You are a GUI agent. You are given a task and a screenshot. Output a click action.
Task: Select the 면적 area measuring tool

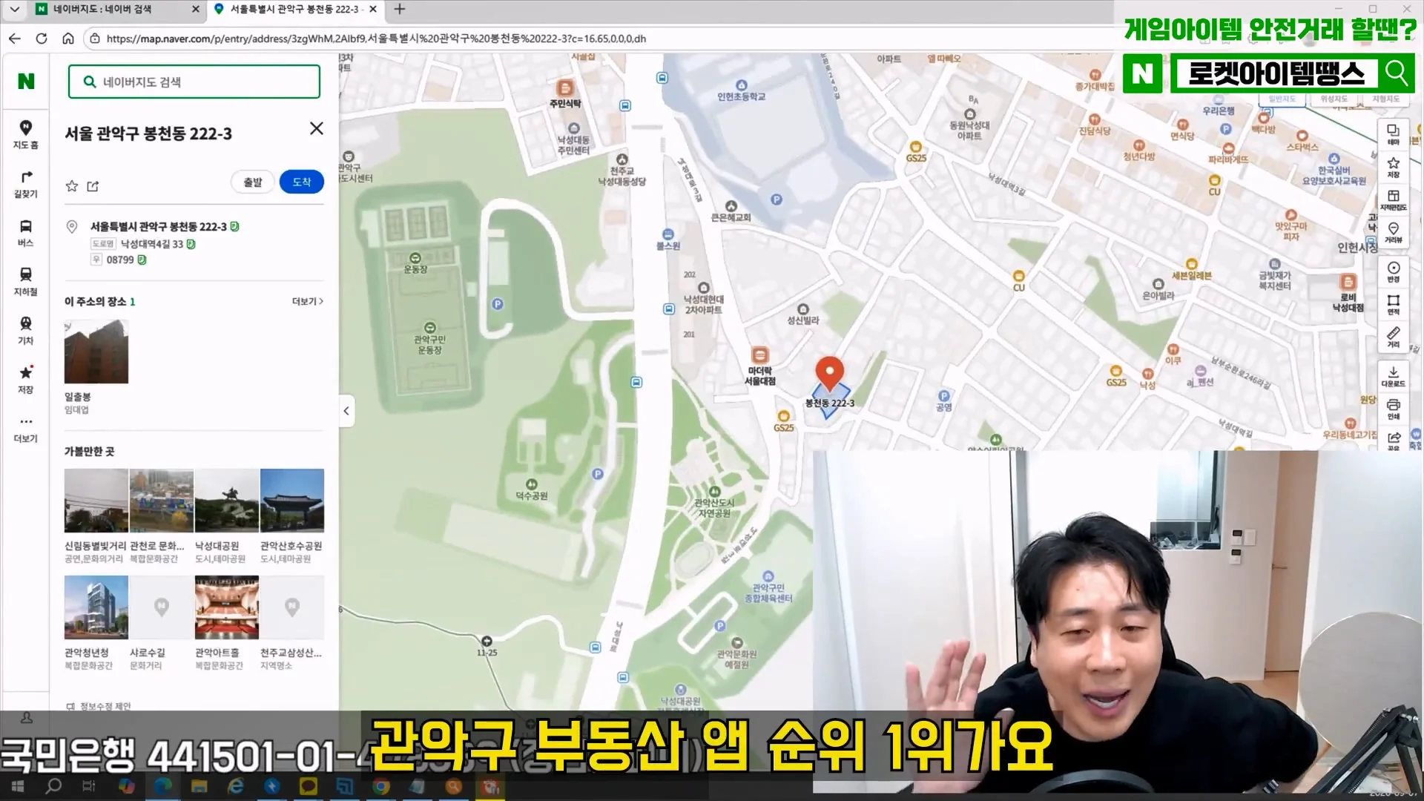tap(1394, 304)
